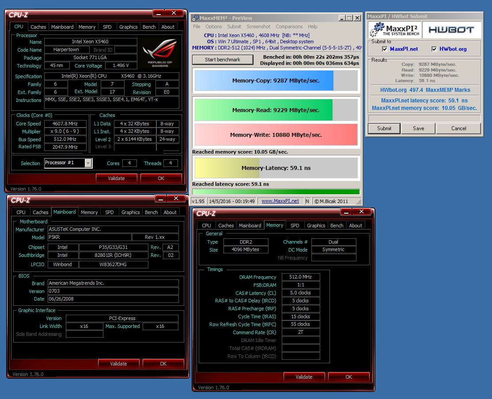Image resolution: width=492 pixels, height=399 pixels.
Task: Open the Submit menu in MaxxMEM²
Action: coord(234,26)
